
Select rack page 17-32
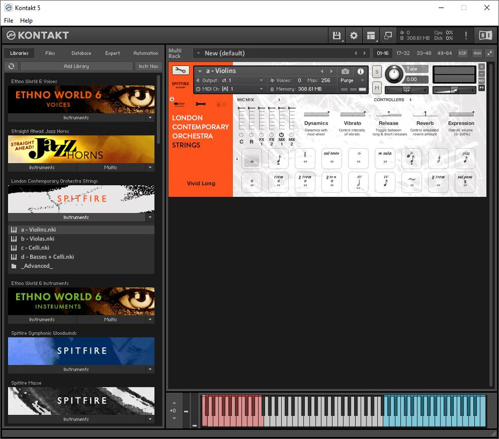pyautogui.click(x=403, y=53)
